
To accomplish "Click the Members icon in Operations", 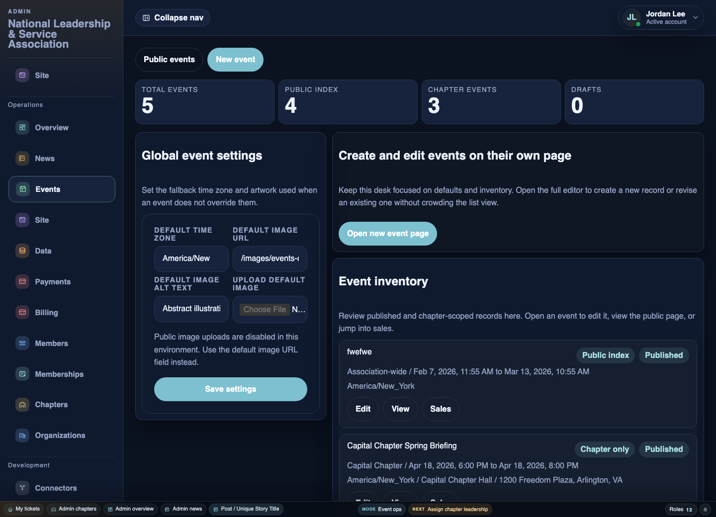I will [22, 344].
